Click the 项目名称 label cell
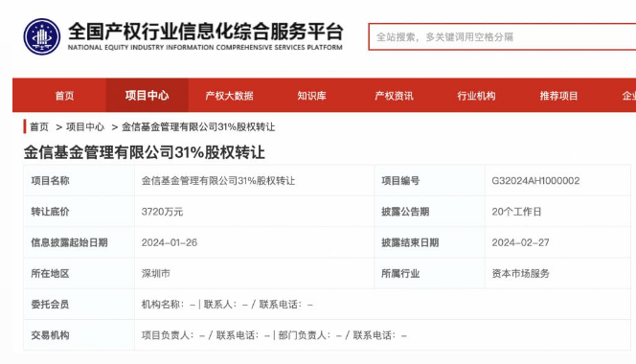The image size is (636, 364). 79,181
